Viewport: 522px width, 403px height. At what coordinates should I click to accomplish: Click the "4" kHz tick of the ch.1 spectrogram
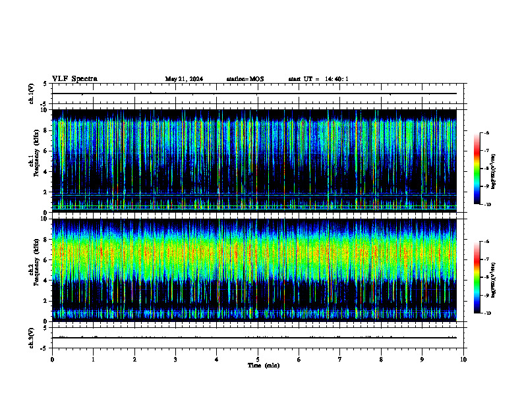coord(46,172)
